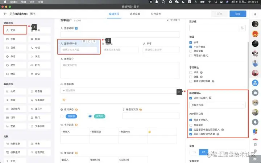Enable 新增记录时隐藏 checkbox
The width and height of the screenshot is (261, 163).
(x=191, y=81)
